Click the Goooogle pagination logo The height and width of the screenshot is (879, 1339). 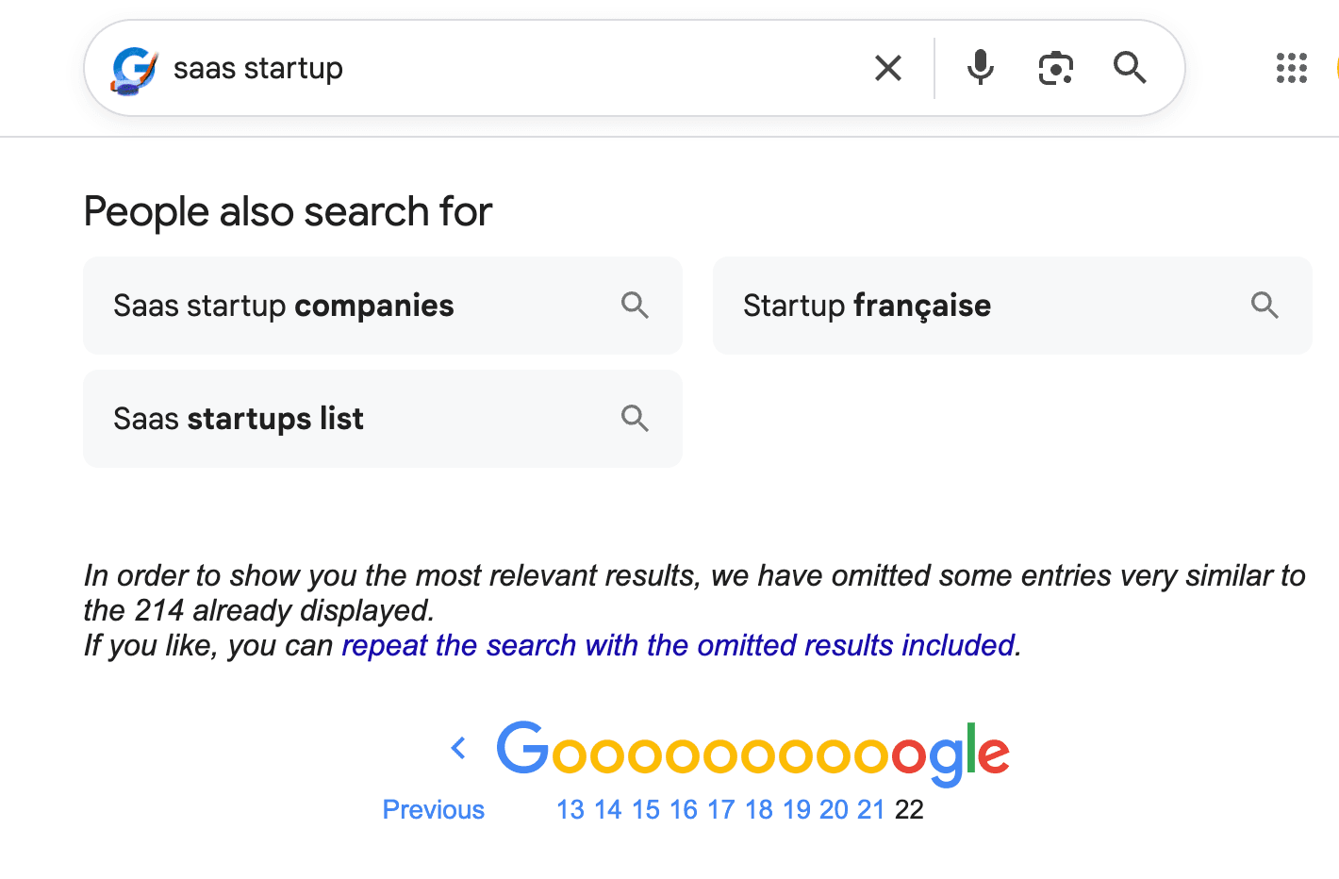(x=752, y=750)
